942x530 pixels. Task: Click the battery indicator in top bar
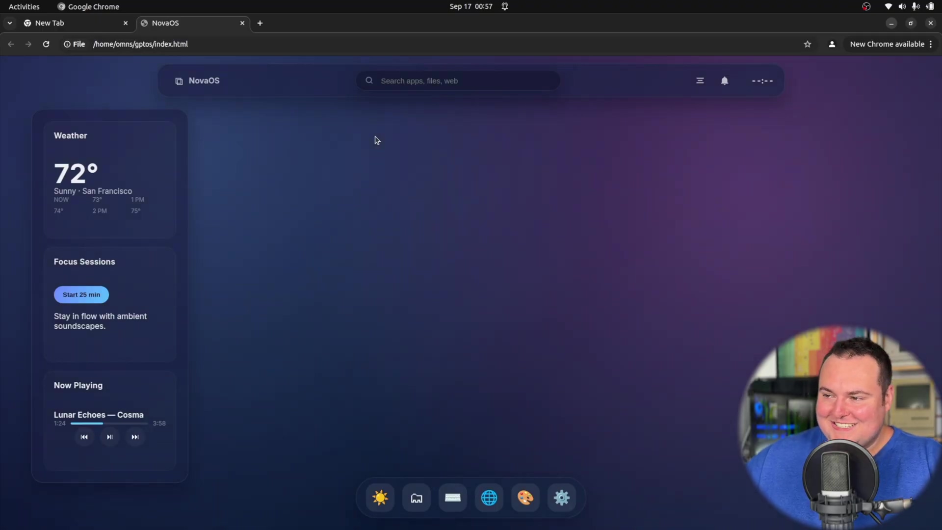tap(930, 6)
